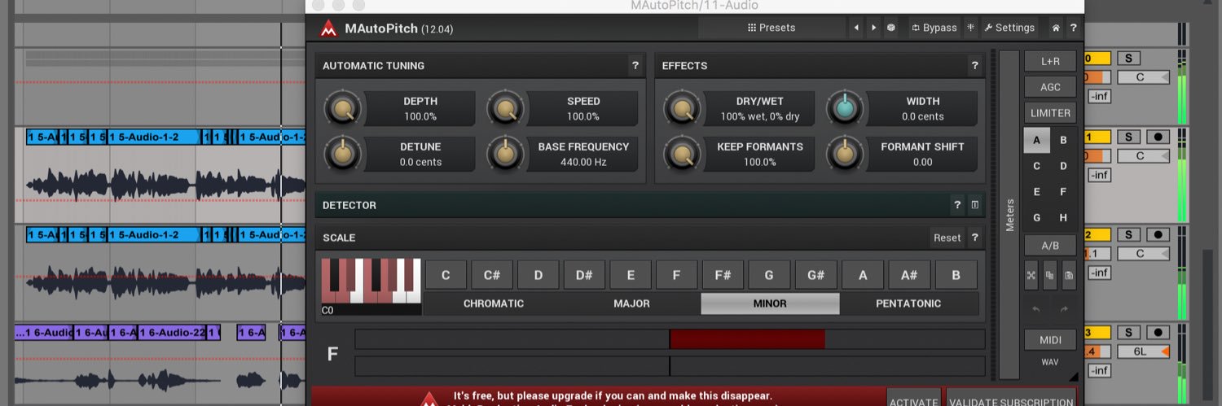Click the Keep Formants knob

(683, 154)
